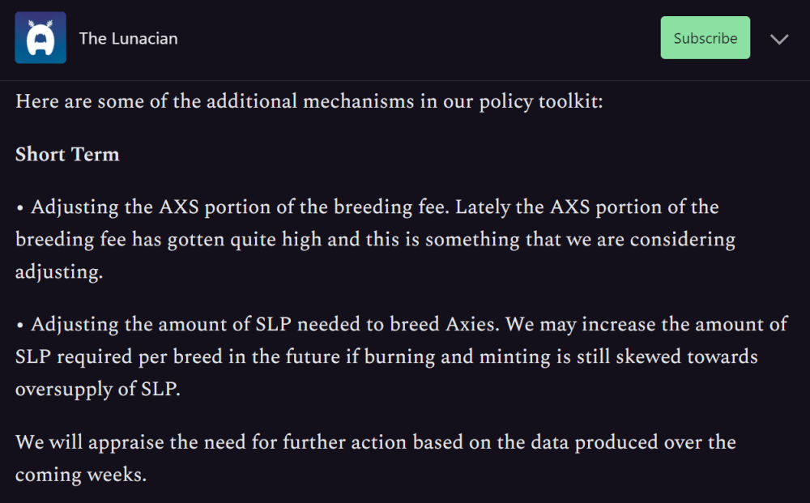Expand the chevron menu beside Subscribe
Screen dimensions: 810x503
(x=779, y=39)
